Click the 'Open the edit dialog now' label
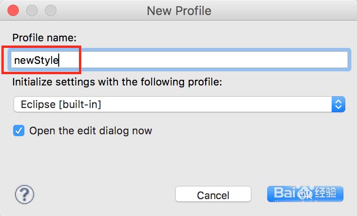 (90, 131)
